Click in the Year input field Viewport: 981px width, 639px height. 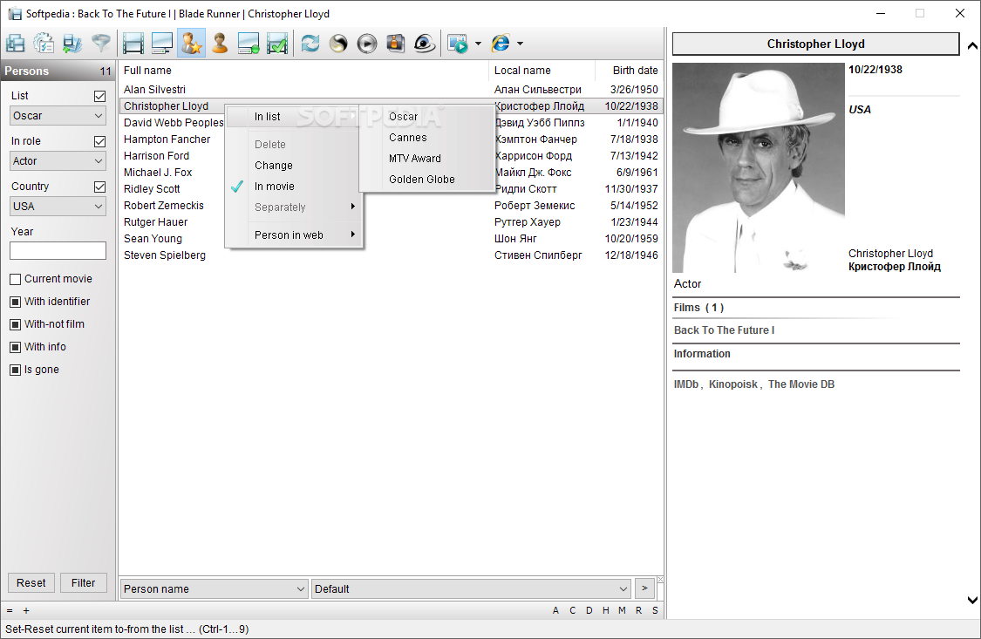(x=58, y=251)
